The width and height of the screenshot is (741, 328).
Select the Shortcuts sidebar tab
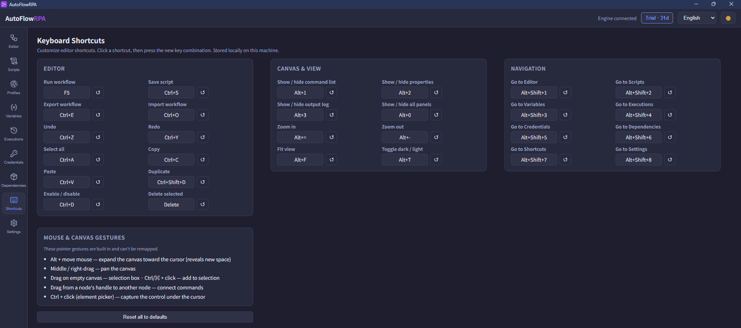point(14,203)
